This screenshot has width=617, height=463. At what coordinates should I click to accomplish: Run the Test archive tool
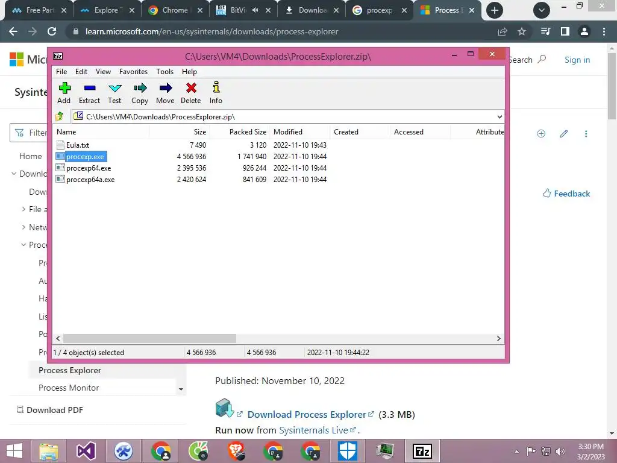114,93
